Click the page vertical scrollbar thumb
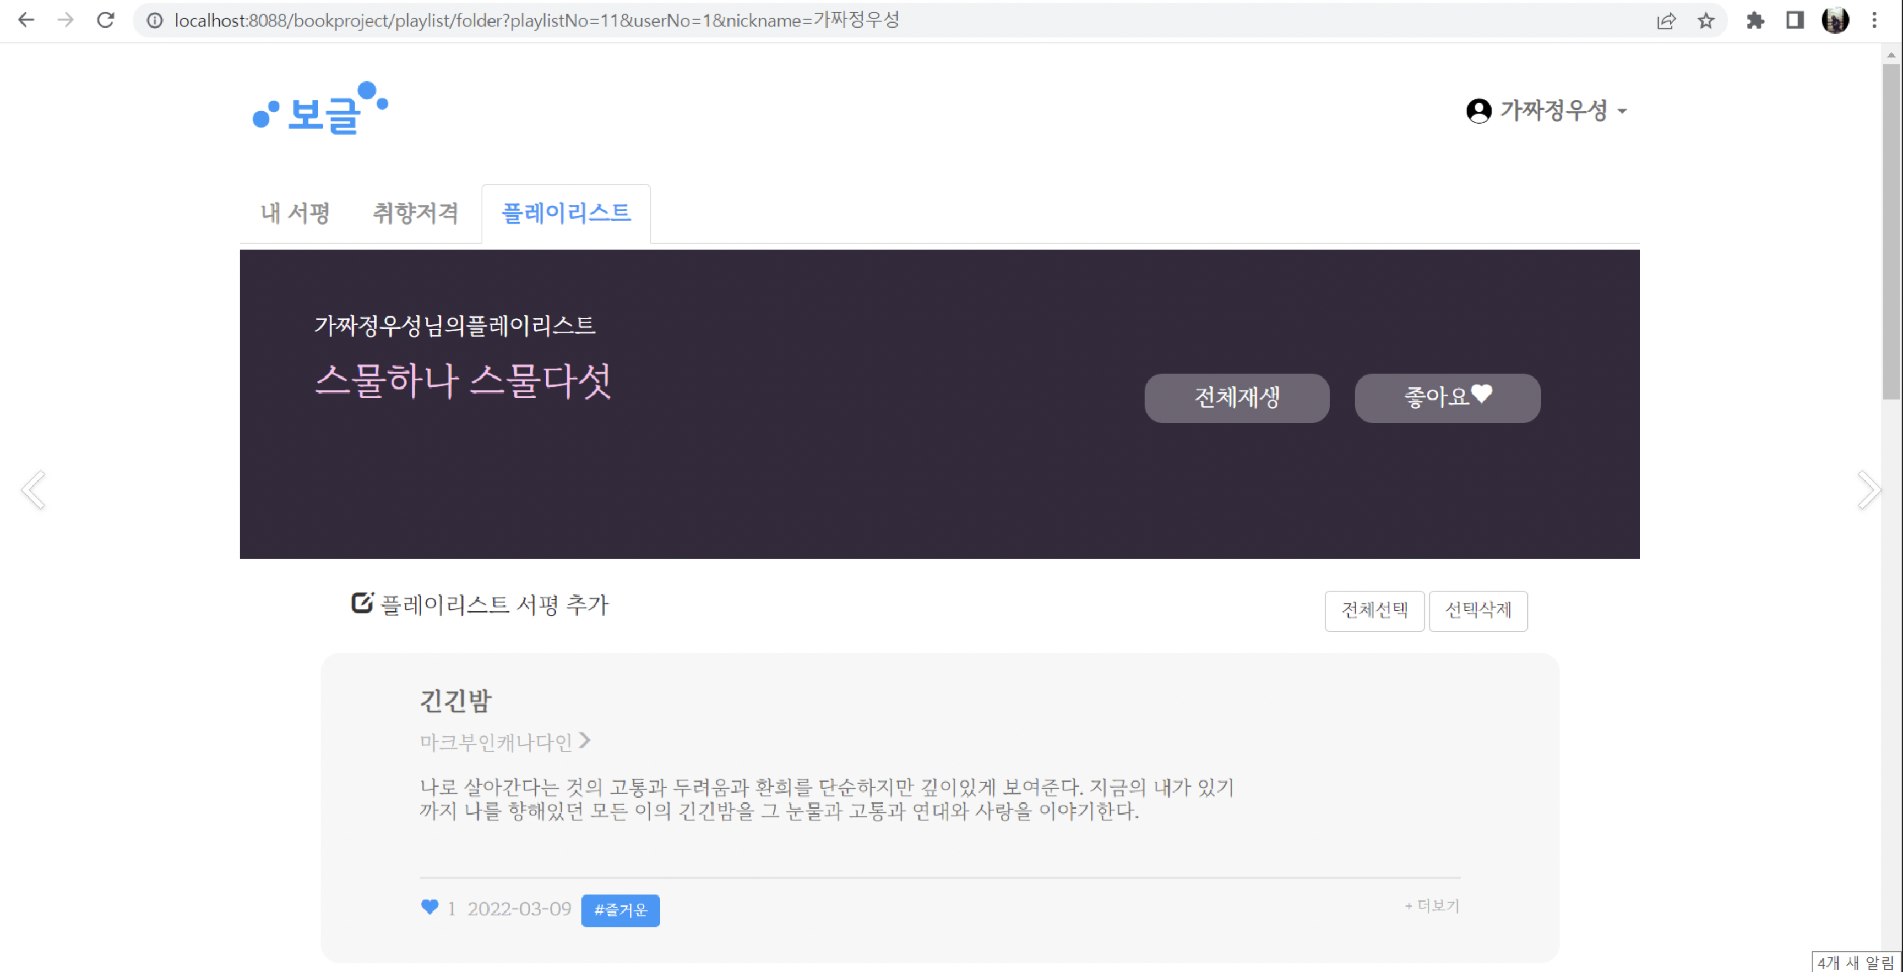The height and width of the screenshot is (972, 1903). coord(1891,232)
